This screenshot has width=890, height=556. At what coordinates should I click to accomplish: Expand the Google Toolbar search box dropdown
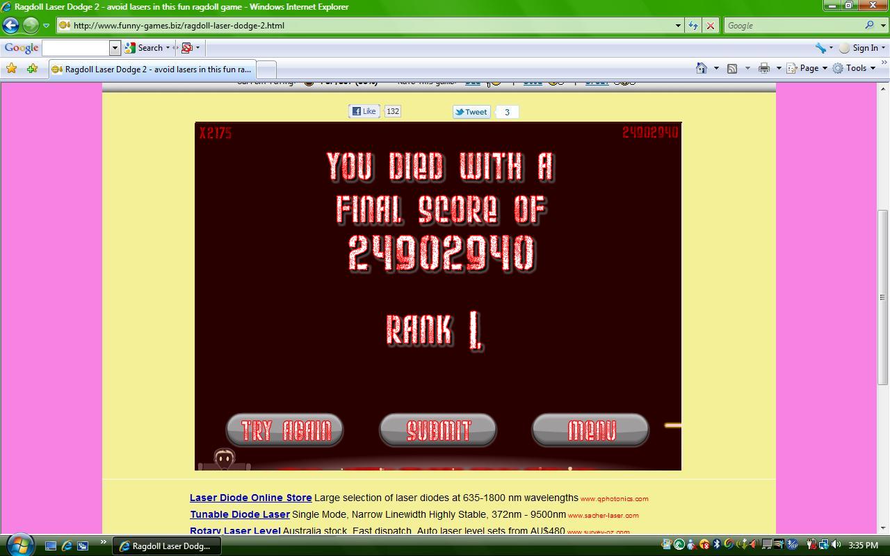pos(115,48)
